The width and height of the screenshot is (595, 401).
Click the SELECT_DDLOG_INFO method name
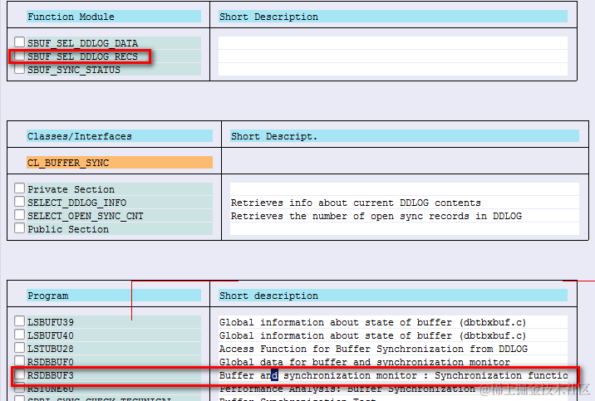(76, 203)
